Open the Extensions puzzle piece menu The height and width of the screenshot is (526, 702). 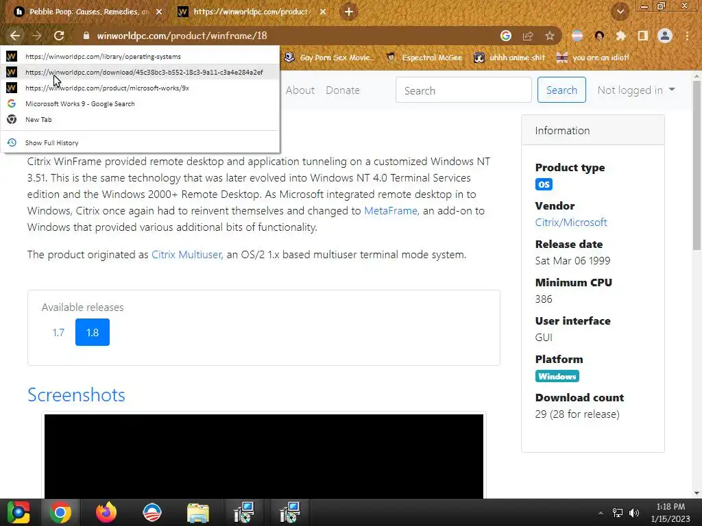(x=620, y=36)
